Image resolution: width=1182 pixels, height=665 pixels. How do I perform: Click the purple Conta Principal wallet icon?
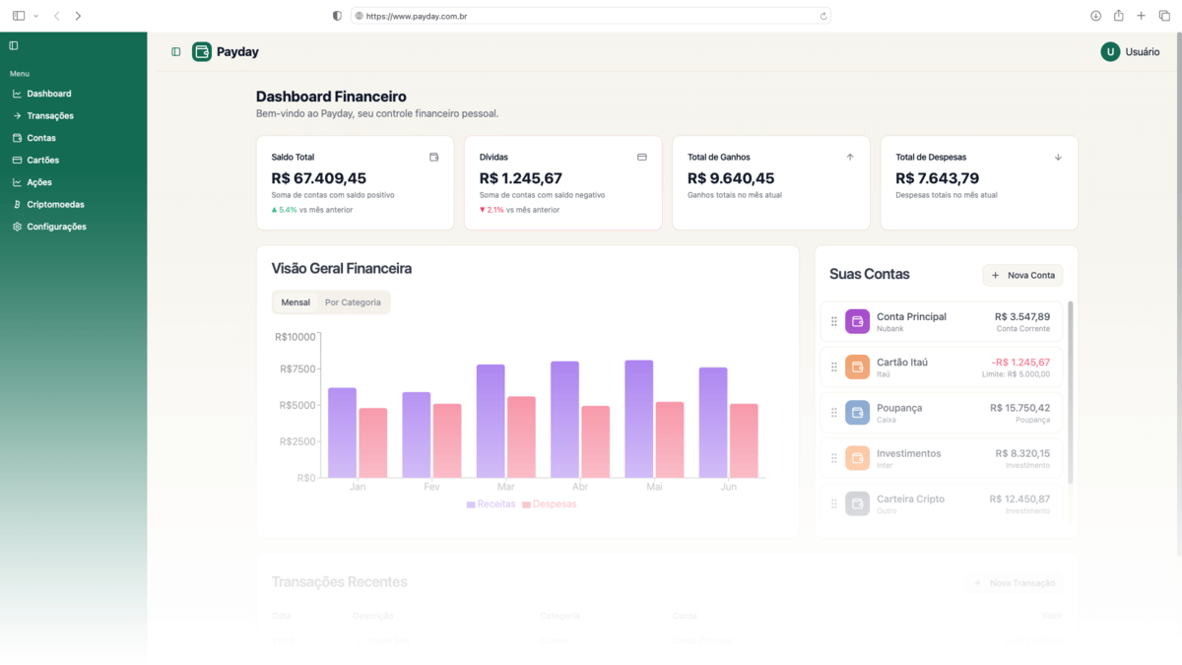(x=857, y=321)
